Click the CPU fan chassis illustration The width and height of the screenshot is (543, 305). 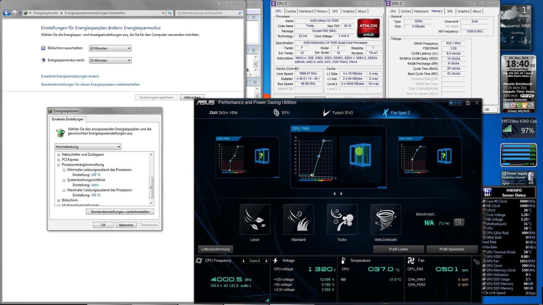point(360,155)
